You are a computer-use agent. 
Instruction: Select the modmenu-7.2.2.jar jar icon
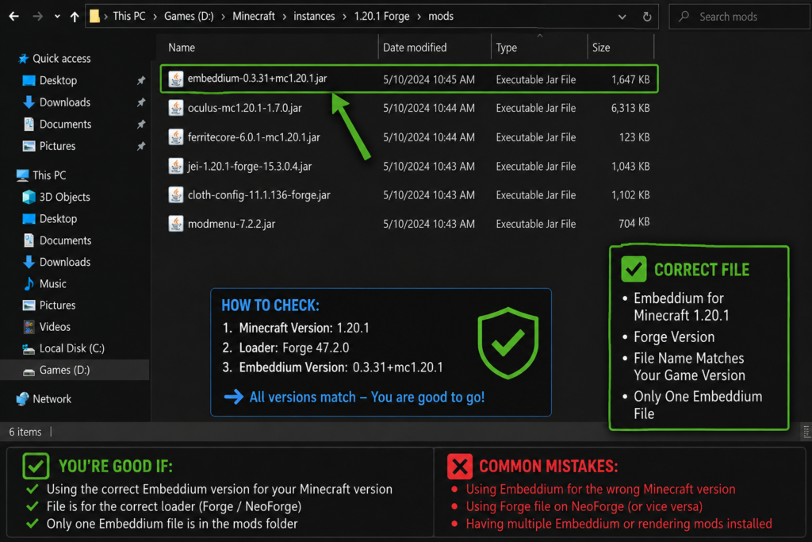(x=176, y=224)
